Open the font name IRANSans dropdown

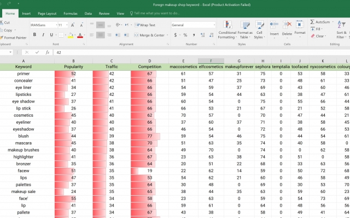56,25
